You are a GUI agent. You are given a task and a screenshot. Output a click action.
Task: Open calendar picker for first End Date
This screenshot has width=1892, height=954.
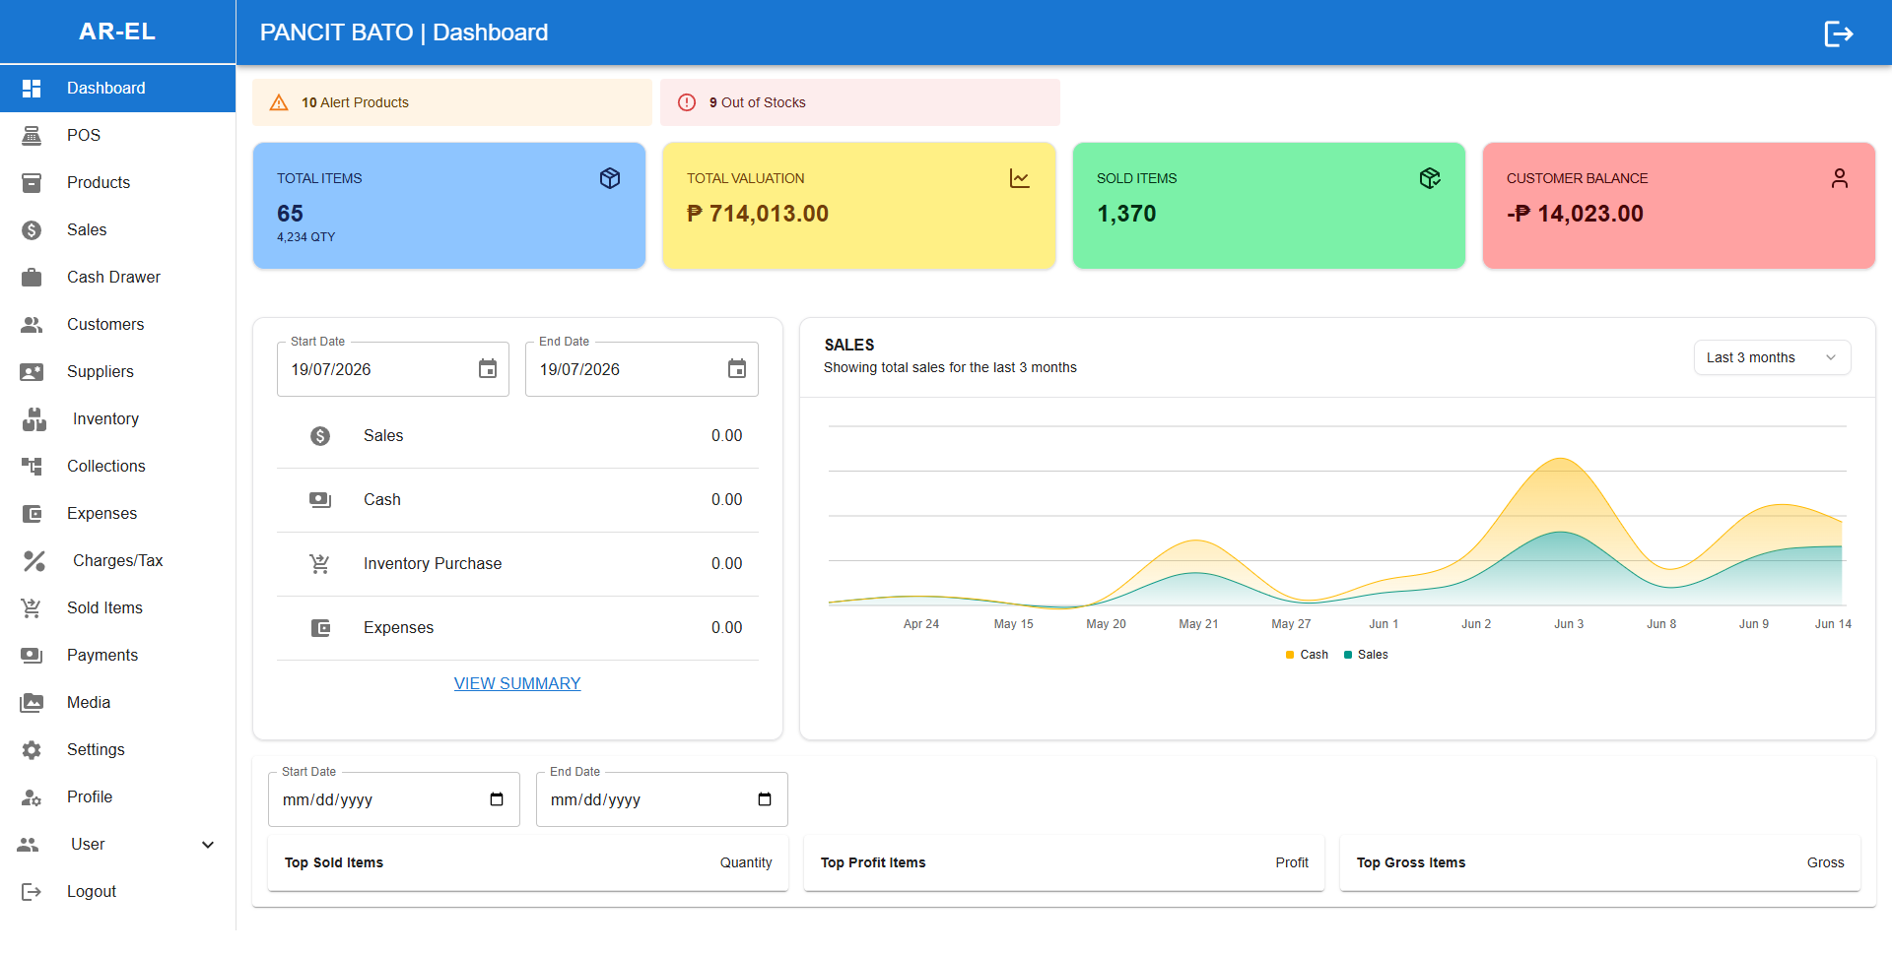click(x=737, y=369)
